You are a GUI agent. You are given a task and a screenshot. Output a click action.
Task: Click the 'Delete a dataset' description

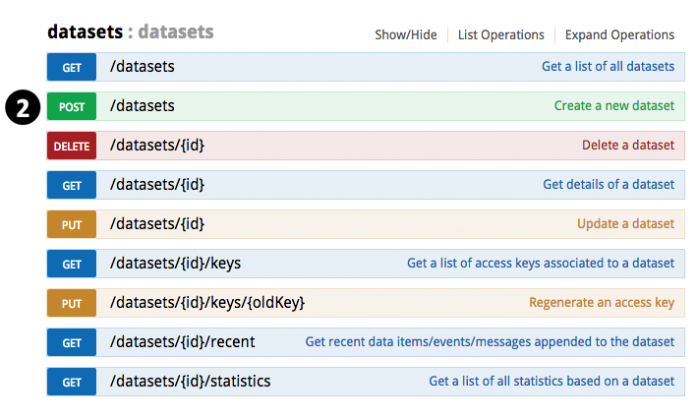tap(627, 146)
